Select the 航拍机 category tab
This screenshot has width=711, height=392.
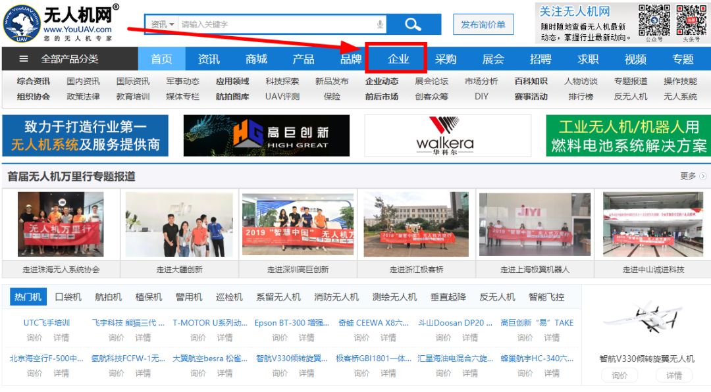[x=108, y=297]
